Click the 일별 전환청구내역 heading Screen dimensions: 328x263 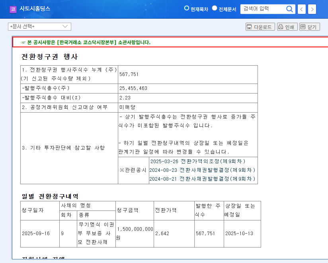[x=50, y=196]
